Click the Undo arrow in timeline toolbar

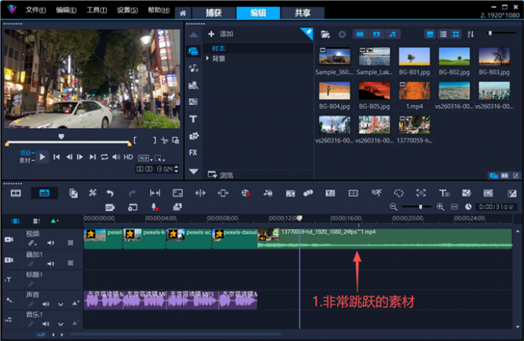(110, 193)
